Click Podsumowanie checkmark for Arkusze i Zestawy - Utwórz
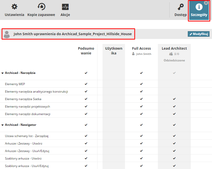The image size is (212, 169). pos(86,143)
